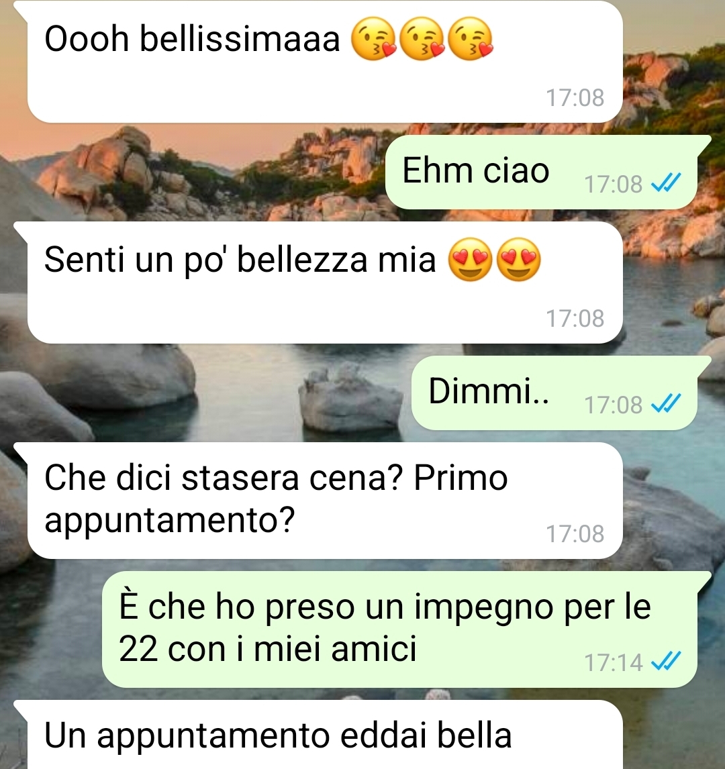This screenshot has width=725, height=769.
Task: Tap the 17:08 timestamp on 'Primo appuntamento?' message
Action: click(575, 533)
